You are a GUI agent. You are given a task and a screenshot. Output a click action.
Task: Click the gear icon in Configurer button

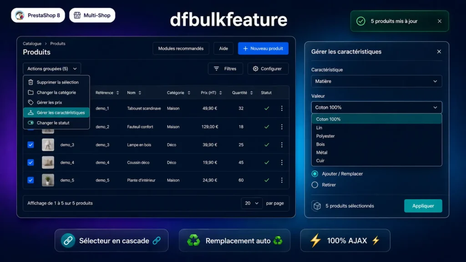[256, 69]
